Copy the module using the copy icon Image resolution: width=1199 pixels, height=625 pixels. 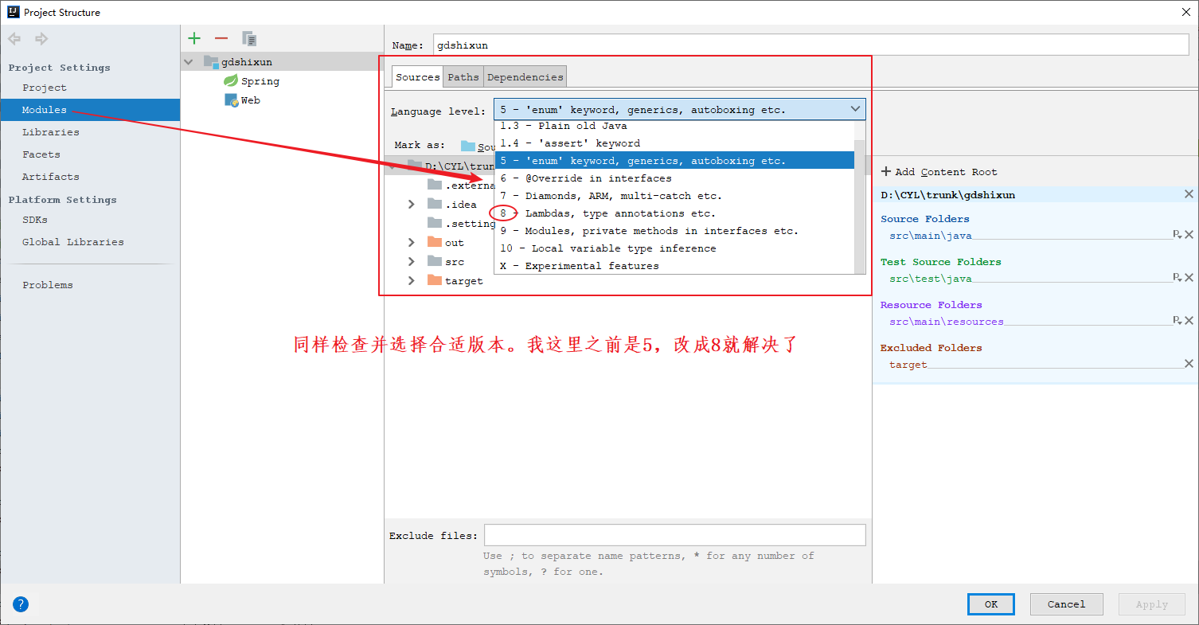[248, 37]
